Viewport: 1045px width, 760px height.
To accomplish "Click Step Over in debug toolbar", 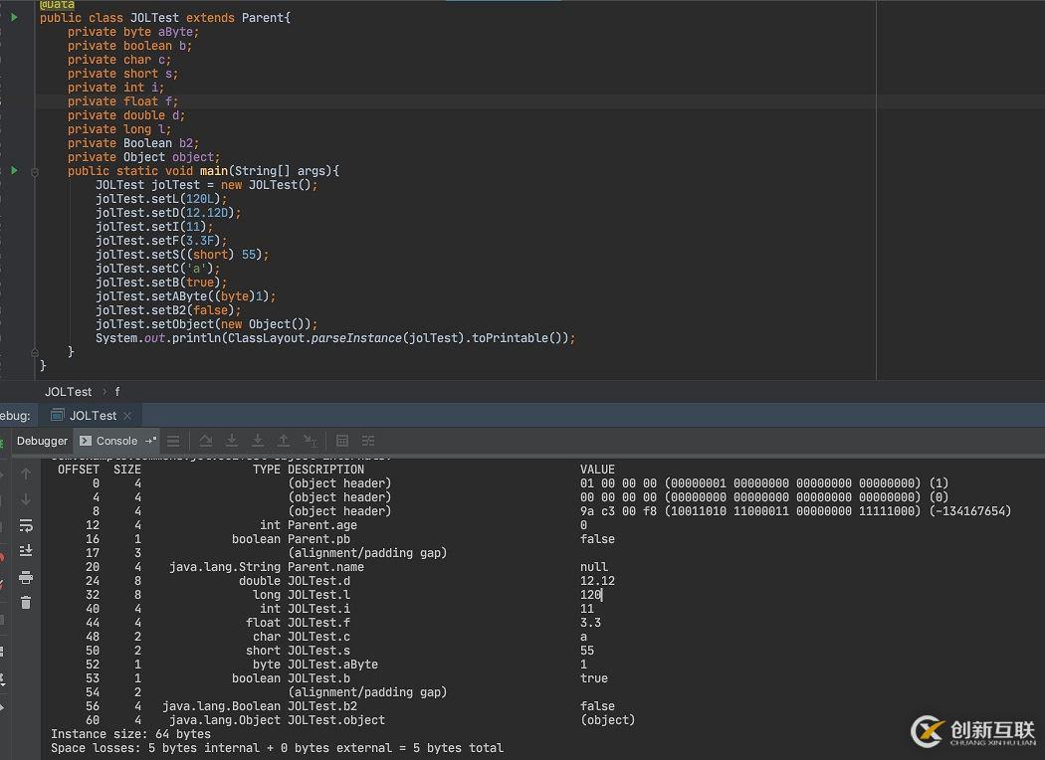I will (x=206, y=441).
